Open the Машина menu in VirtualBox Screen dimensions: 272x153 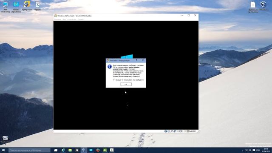58,20
